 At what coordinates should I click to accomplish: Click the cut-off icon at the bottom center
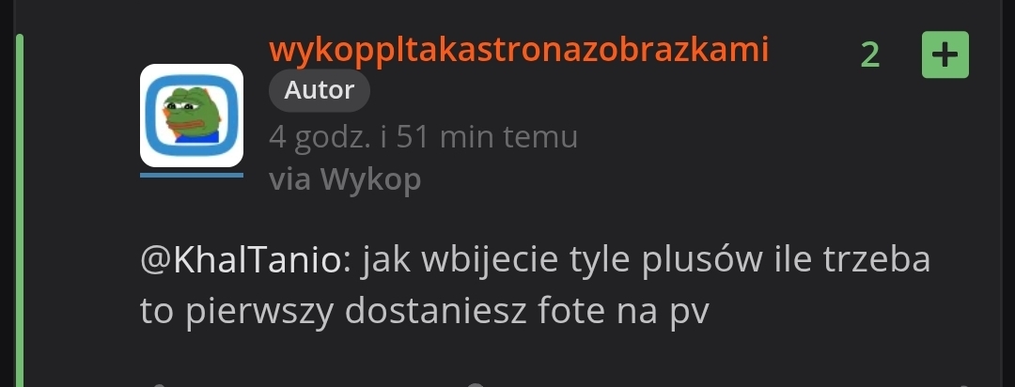pos(476,385)
